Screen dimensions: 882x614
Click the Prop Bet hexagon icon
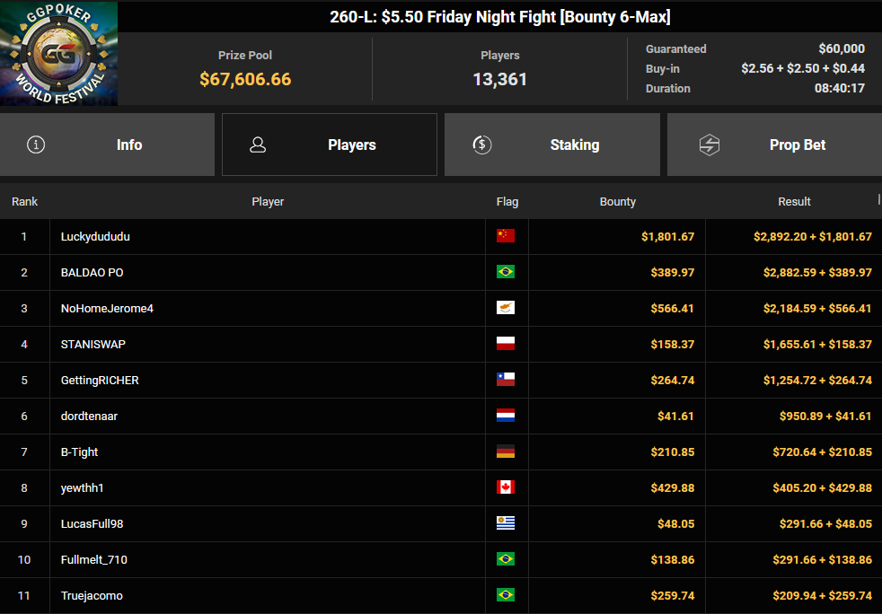coord(710,145)
